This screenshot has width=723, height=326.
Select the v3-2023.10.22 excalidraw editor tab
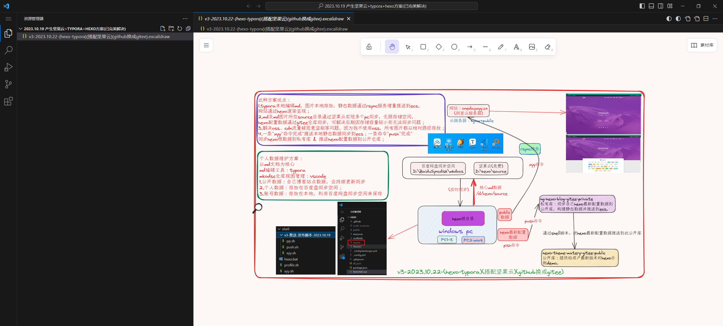coord(273,19)
